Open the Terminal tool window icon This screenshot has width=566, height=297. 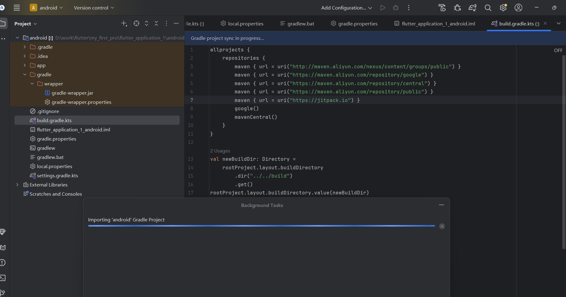3,278
